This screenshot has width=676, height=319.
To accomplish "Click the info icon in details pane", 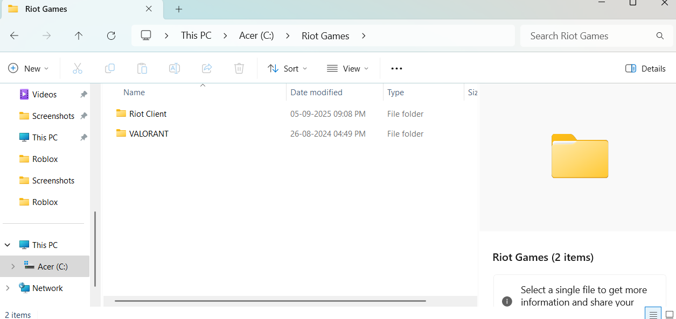I will (507, 301).
